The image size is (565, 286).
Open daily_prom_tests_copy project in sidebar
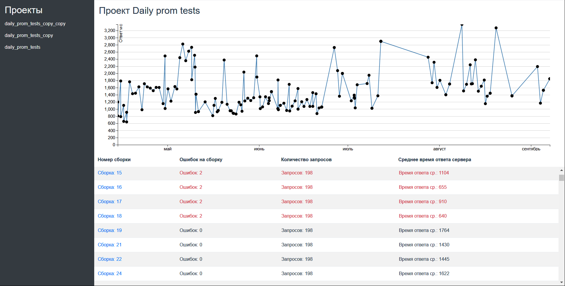coord(29,36)
